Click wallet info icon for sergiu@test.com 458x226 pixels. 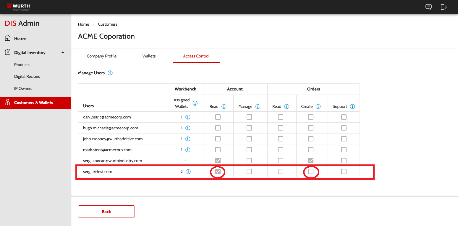pos(188,171)
